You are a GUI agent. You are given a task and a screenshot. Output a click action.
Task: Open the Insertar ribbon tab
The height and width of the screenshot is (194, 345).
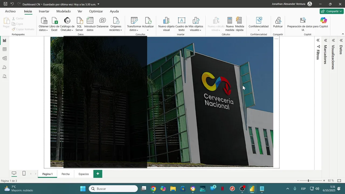tap(44, 11)
